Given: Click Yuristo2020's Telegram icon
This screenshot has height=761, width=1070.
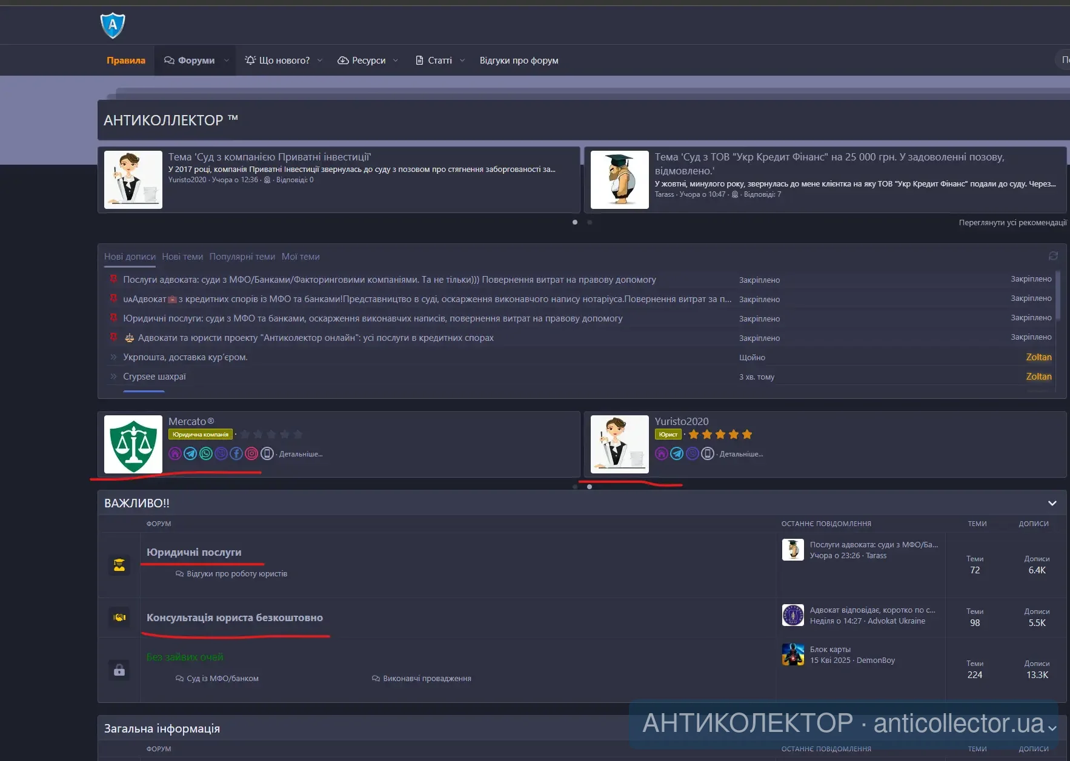Looking at the screenshot, I should (677, 453).
